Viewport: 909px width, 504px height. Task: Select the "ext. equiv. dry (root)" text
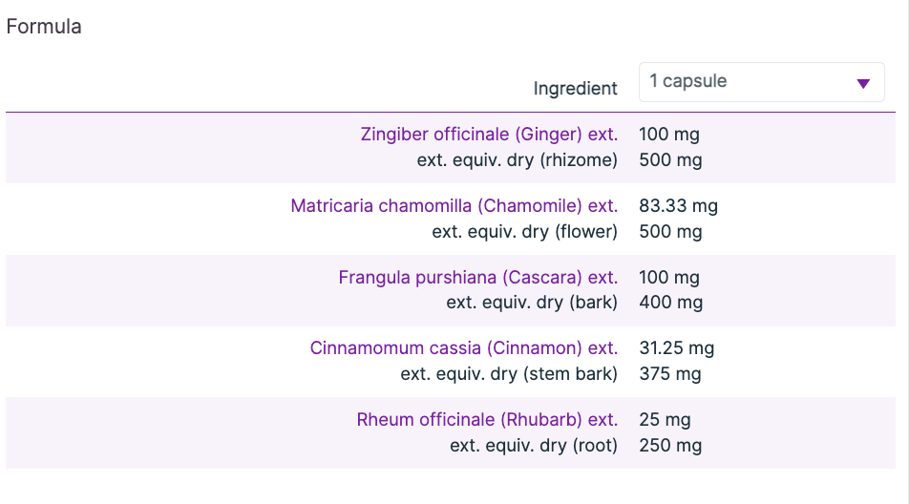click(x=534, y=445)
